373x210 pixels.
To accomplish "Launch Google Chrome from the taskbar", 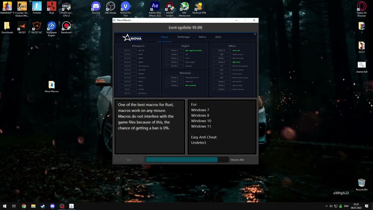I will [x=24, y=206].
